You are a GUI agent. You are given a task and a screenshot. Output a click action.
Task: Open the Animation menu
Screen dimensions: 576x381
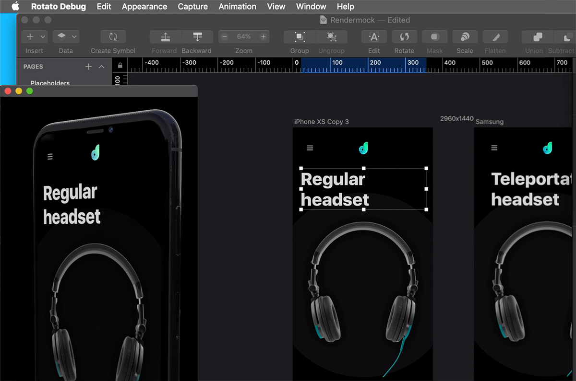pos(237,6)
